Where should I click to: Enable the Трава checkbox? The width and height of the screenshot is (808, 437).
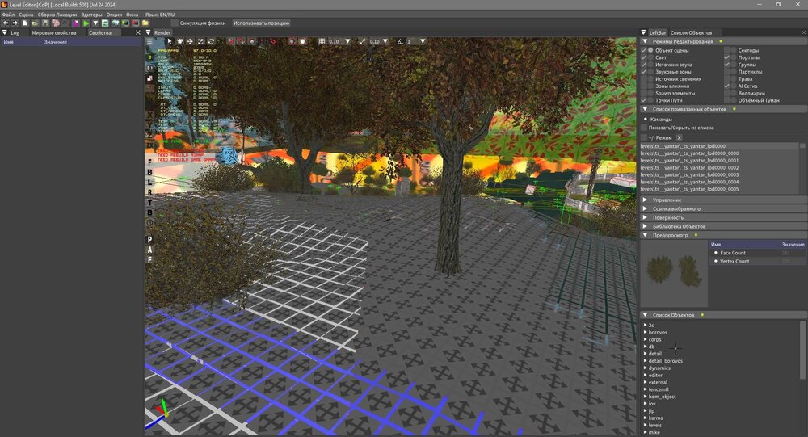726,79
